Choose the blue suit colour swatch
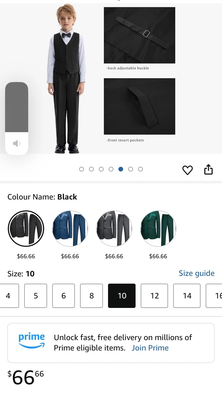The height and width of the screenshot is (394, 222). [x=70, y=229]
